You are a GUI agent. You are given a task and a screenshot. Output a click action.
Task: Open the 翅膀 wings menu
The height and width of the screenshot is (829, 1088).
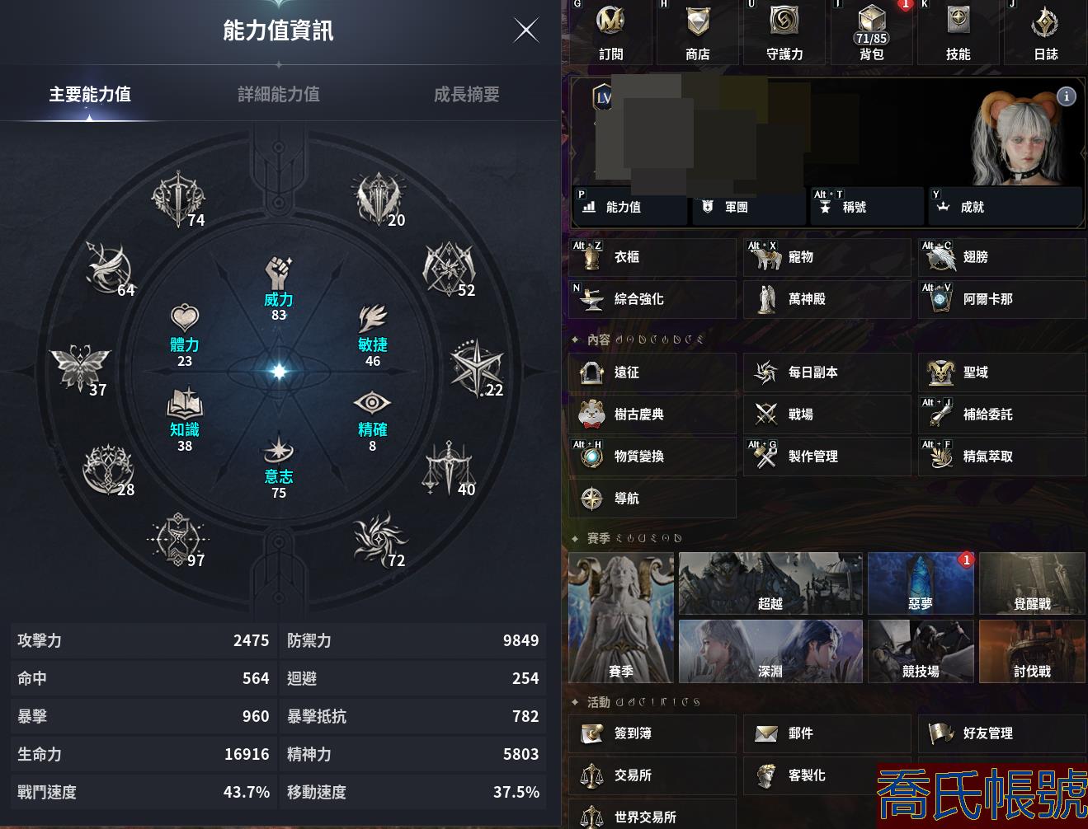[1001, 257]
